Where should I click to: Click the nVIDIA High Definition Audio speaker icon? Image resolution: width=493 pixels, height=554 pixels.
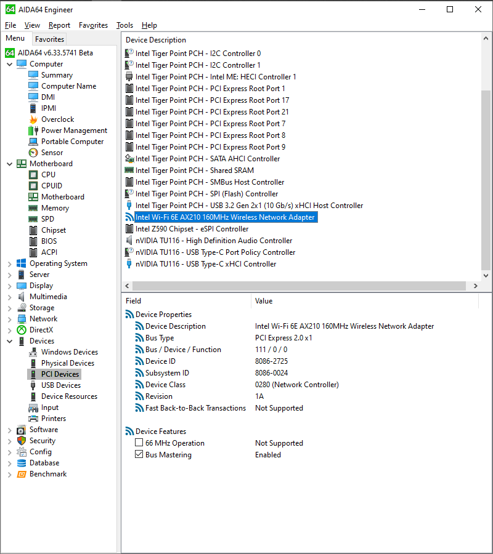click(129, 241)
